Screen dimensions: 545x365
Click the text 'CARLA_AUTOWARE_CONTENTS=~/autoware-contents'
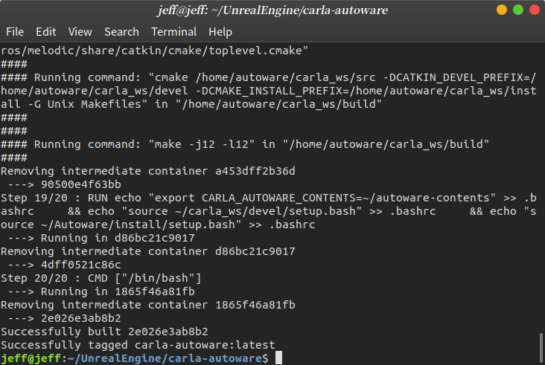point(345,198)
